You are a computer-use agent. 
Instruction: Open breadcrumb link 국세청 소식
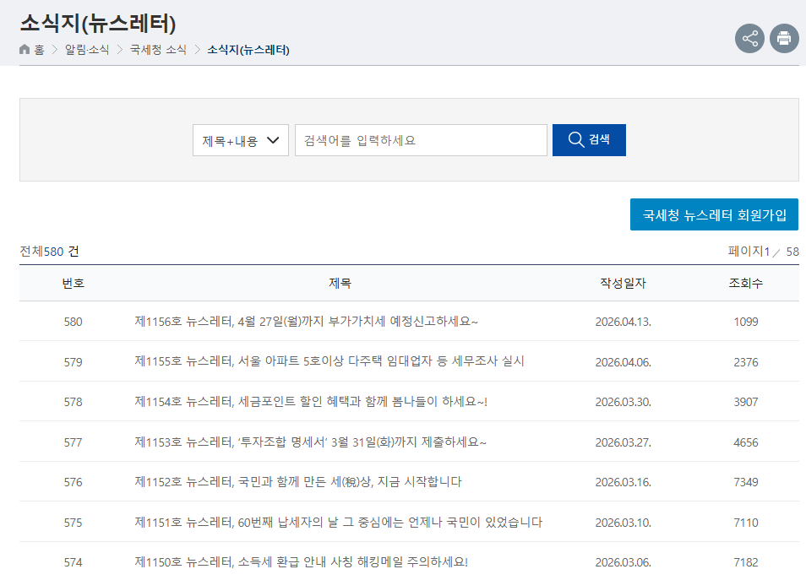(x=158, y=50)
